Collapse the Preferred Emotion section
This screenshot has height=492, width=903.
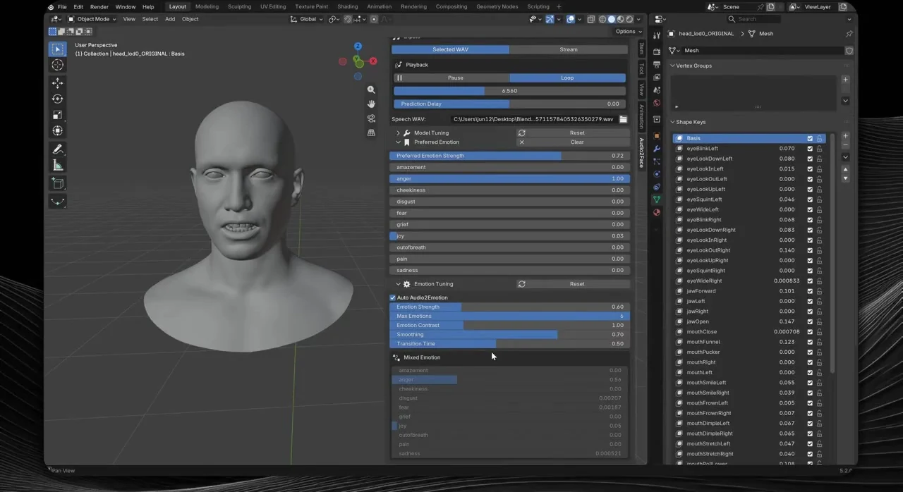(398, 142)
